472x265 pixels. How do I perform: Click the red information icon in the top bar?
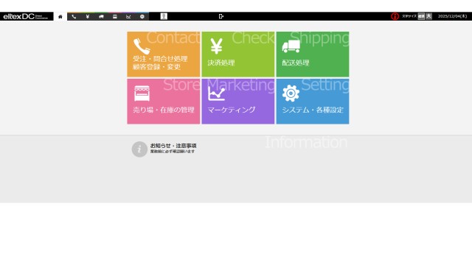[395, 16]
